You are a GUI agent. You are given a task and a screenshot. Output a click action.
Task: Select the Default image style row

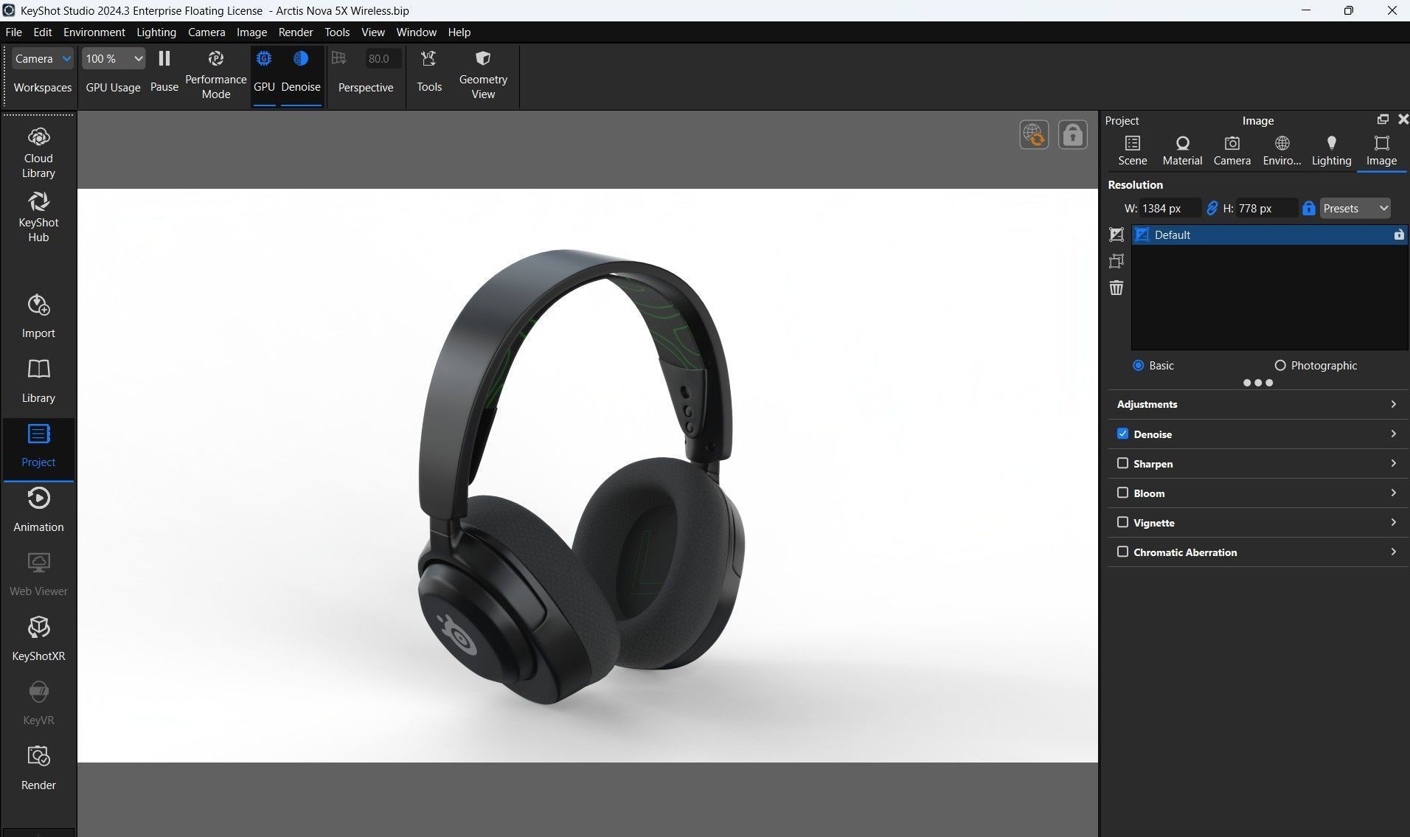point(1269,235)
